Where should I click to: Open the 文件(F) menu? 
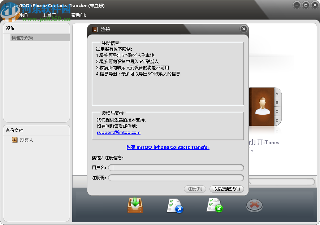[21, 15]
